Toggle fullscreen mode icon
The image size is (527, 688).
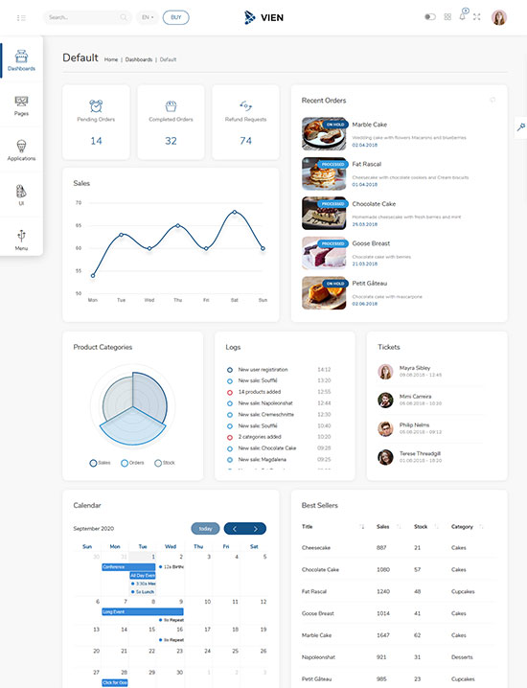click(x=477, y=17)
